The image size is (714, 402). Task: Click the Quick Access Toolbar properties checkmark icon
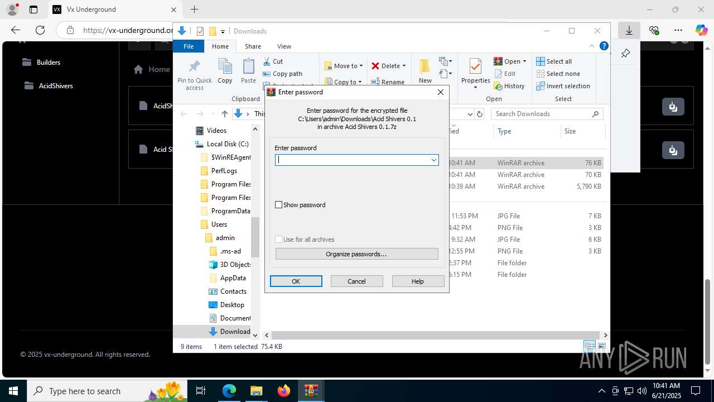[200, 31]
